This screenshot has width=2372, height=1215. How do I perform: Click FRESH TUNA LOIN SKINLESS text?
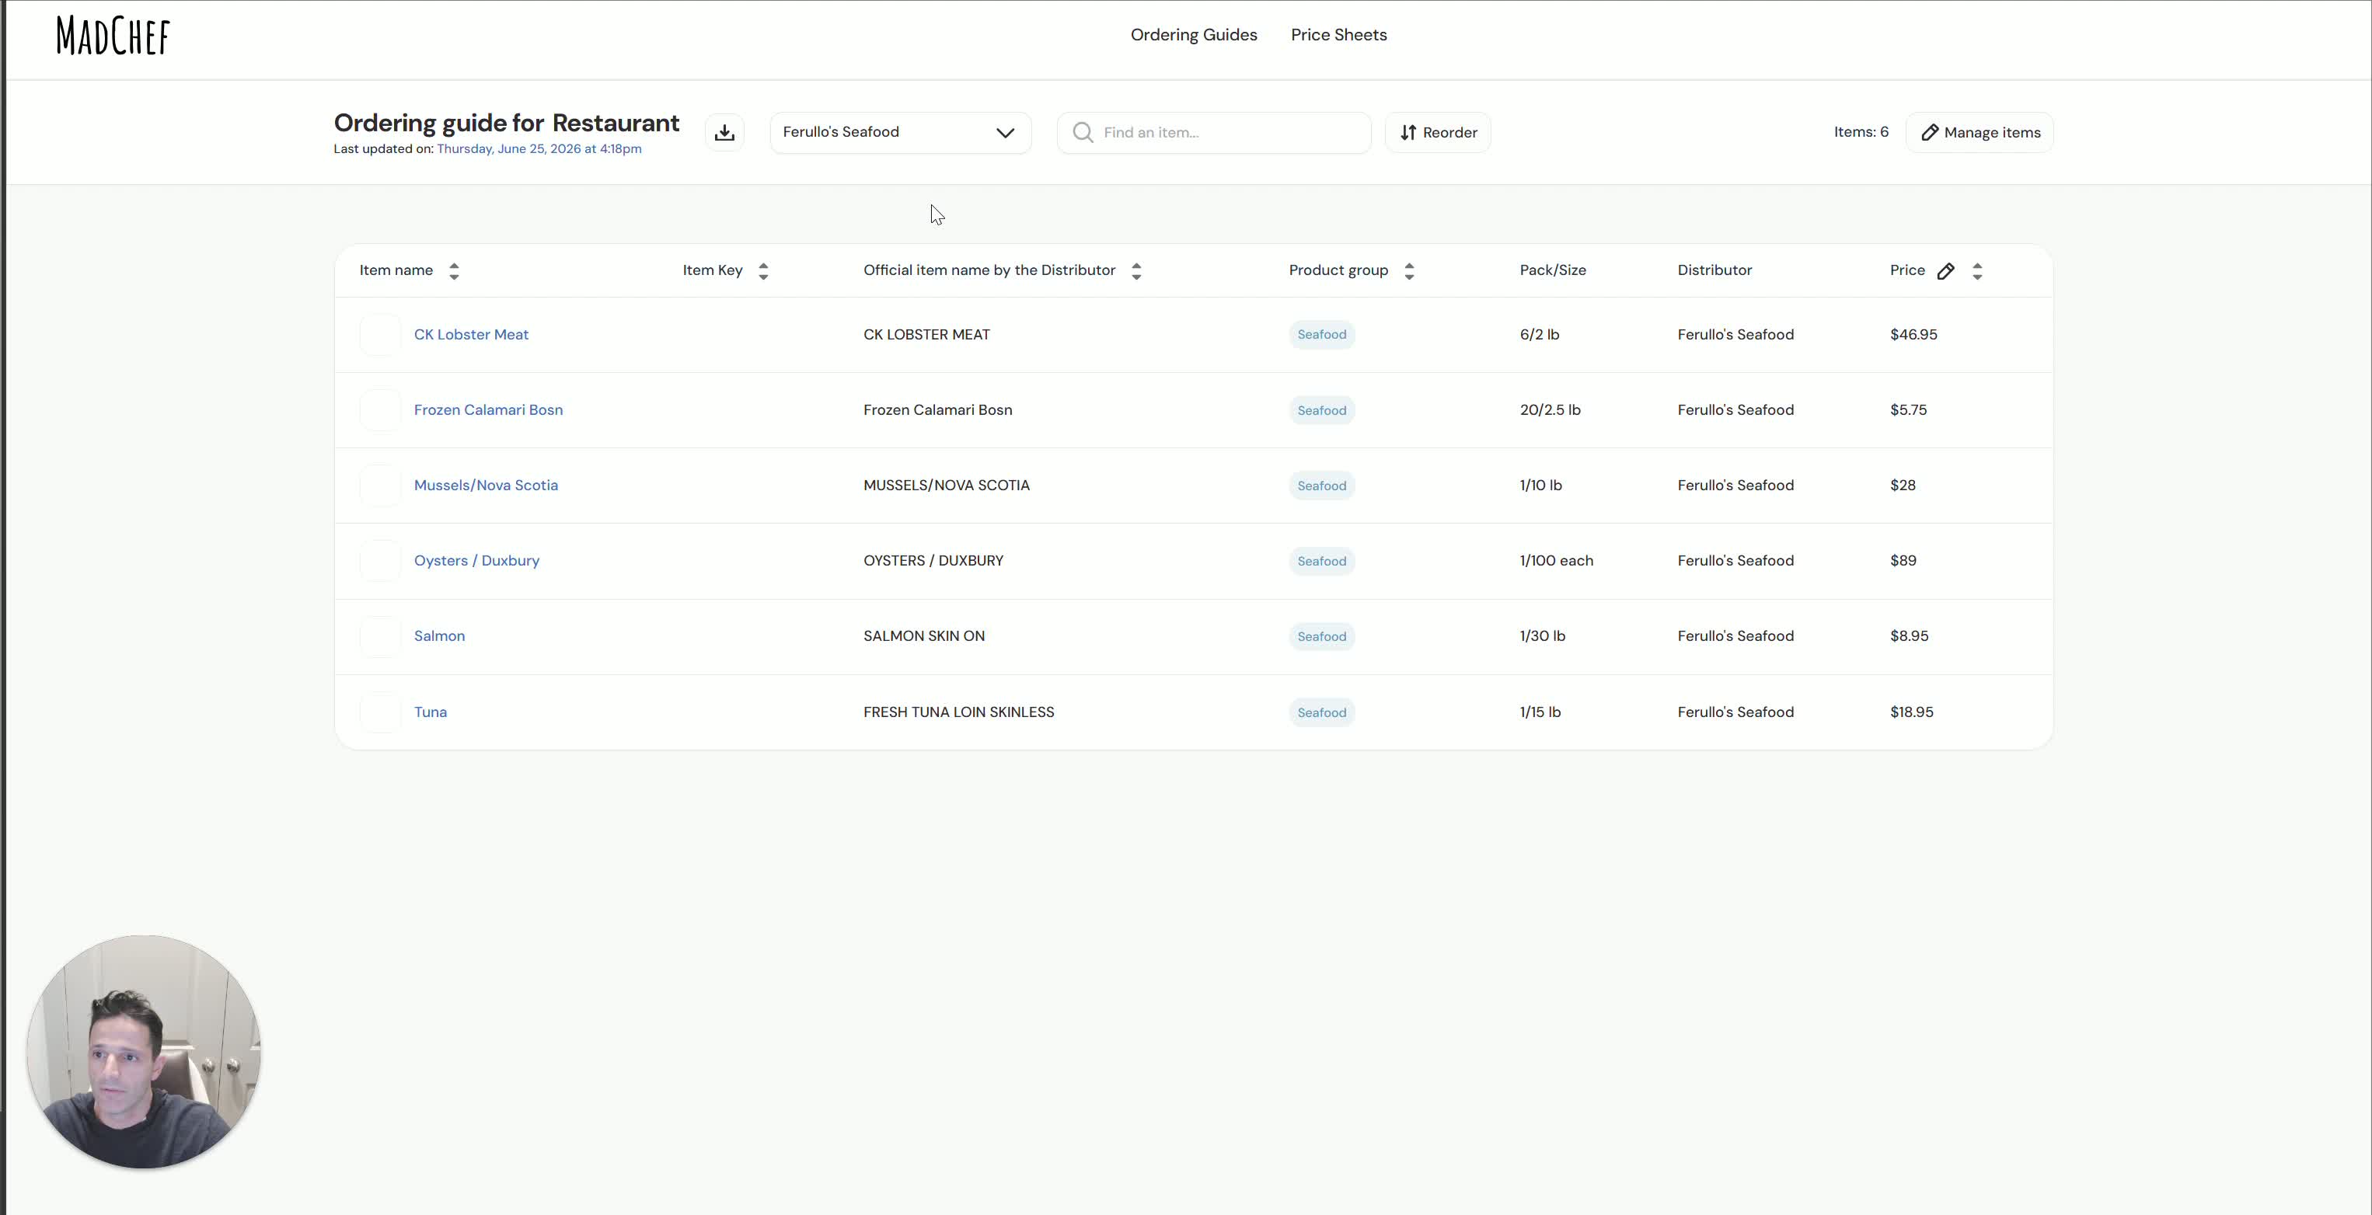pos(958,712)
